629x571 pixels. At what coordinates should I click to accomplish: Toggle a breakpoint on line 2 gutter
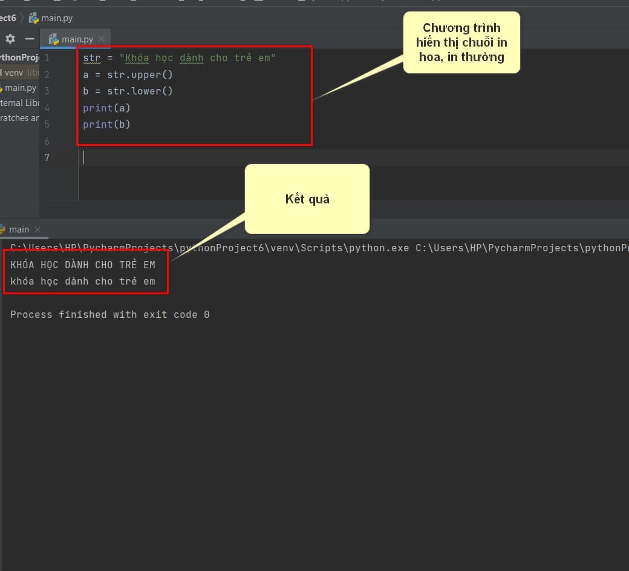[60, 74]
